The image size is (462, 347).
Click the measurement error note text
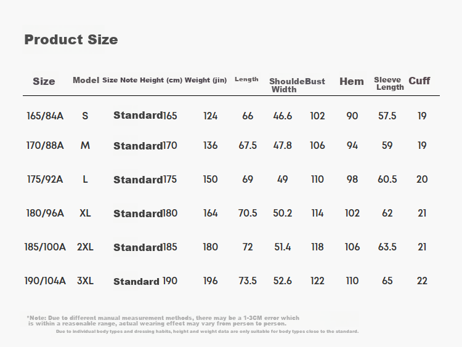pyautogui.click(x=163, y=321)
